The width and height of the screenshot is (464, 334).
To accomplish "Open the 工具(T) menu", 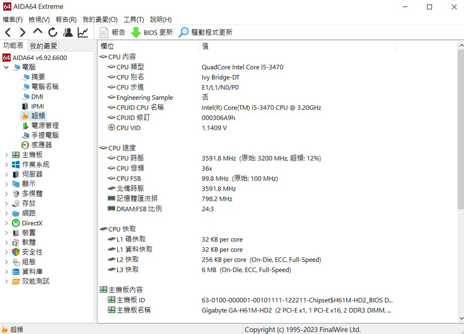I will 134,20.
